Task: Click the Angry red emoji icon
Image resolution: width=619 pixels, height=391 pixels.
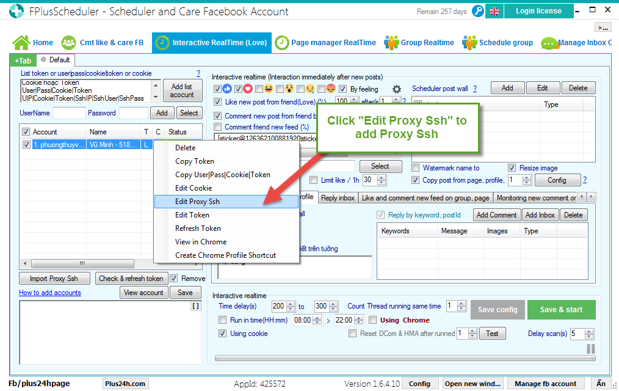Action: [331, 89]
